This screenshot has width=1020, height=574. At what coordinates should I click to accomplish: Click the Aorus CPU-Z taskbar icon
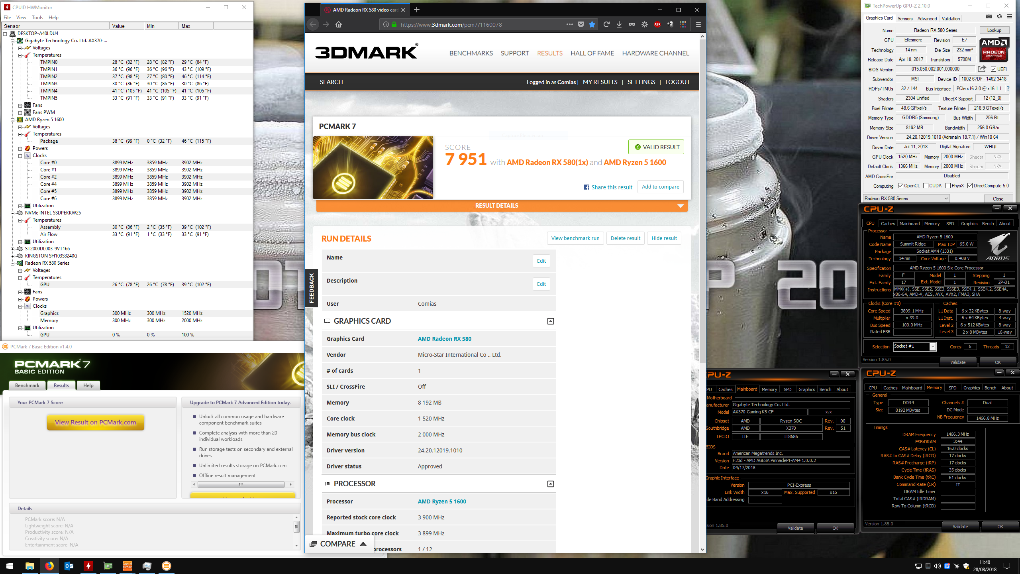coord(127,566)
